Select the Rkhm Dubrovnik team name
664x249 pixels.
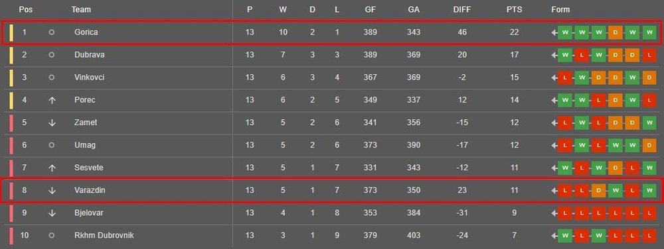(104, 236)
